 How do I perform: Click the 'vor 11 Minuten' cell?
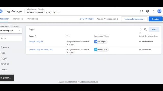145,50
